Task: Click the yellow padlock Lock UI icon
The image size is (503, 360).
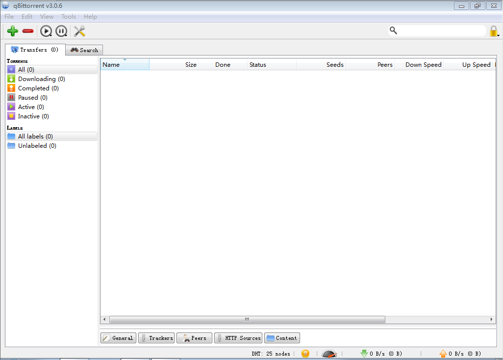Action: 493,31
